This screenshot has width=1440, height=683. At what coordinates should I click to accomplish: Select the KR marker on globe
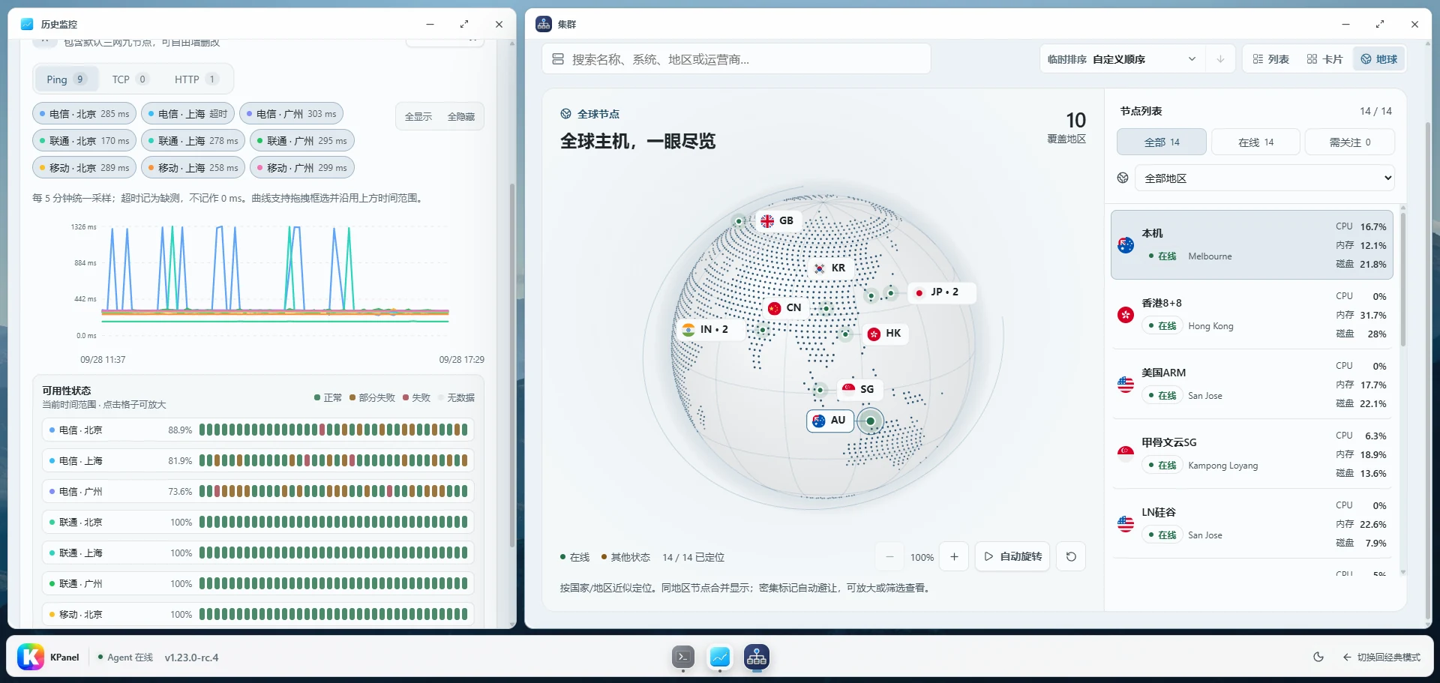(829, 268)
